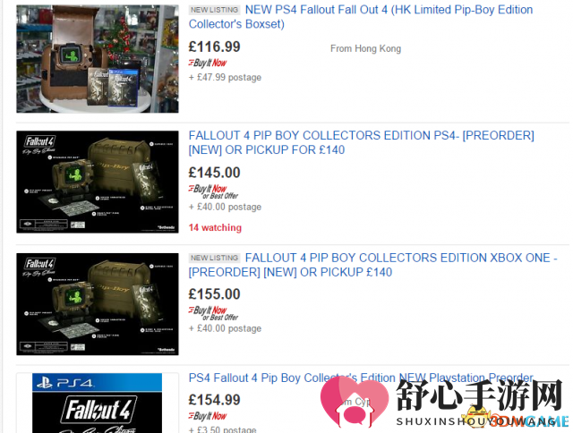Click the Hong Kong shop photo thumbnail
573x433 pixels.
coord(98,59)
